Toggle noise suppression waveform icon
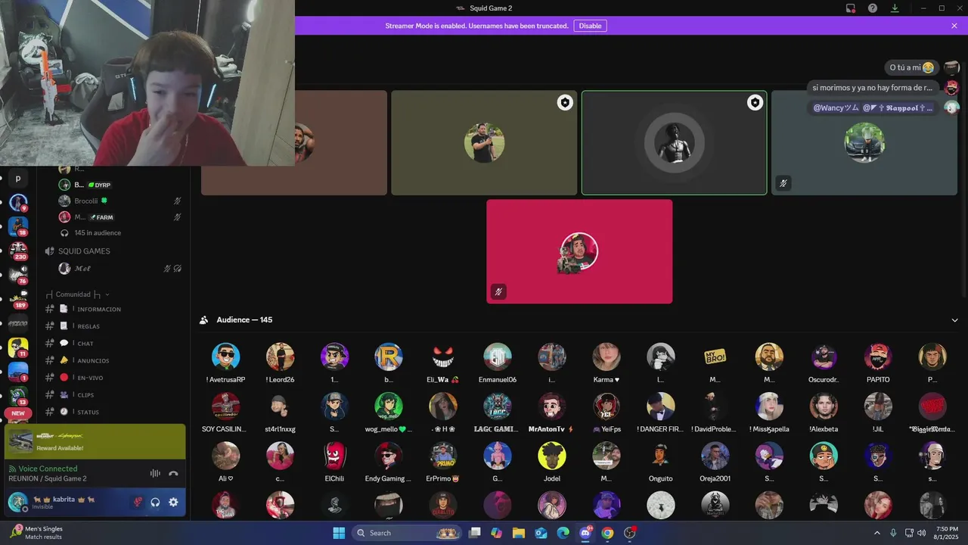The height and width of the screenshot is (545, 968). point(155,473)
